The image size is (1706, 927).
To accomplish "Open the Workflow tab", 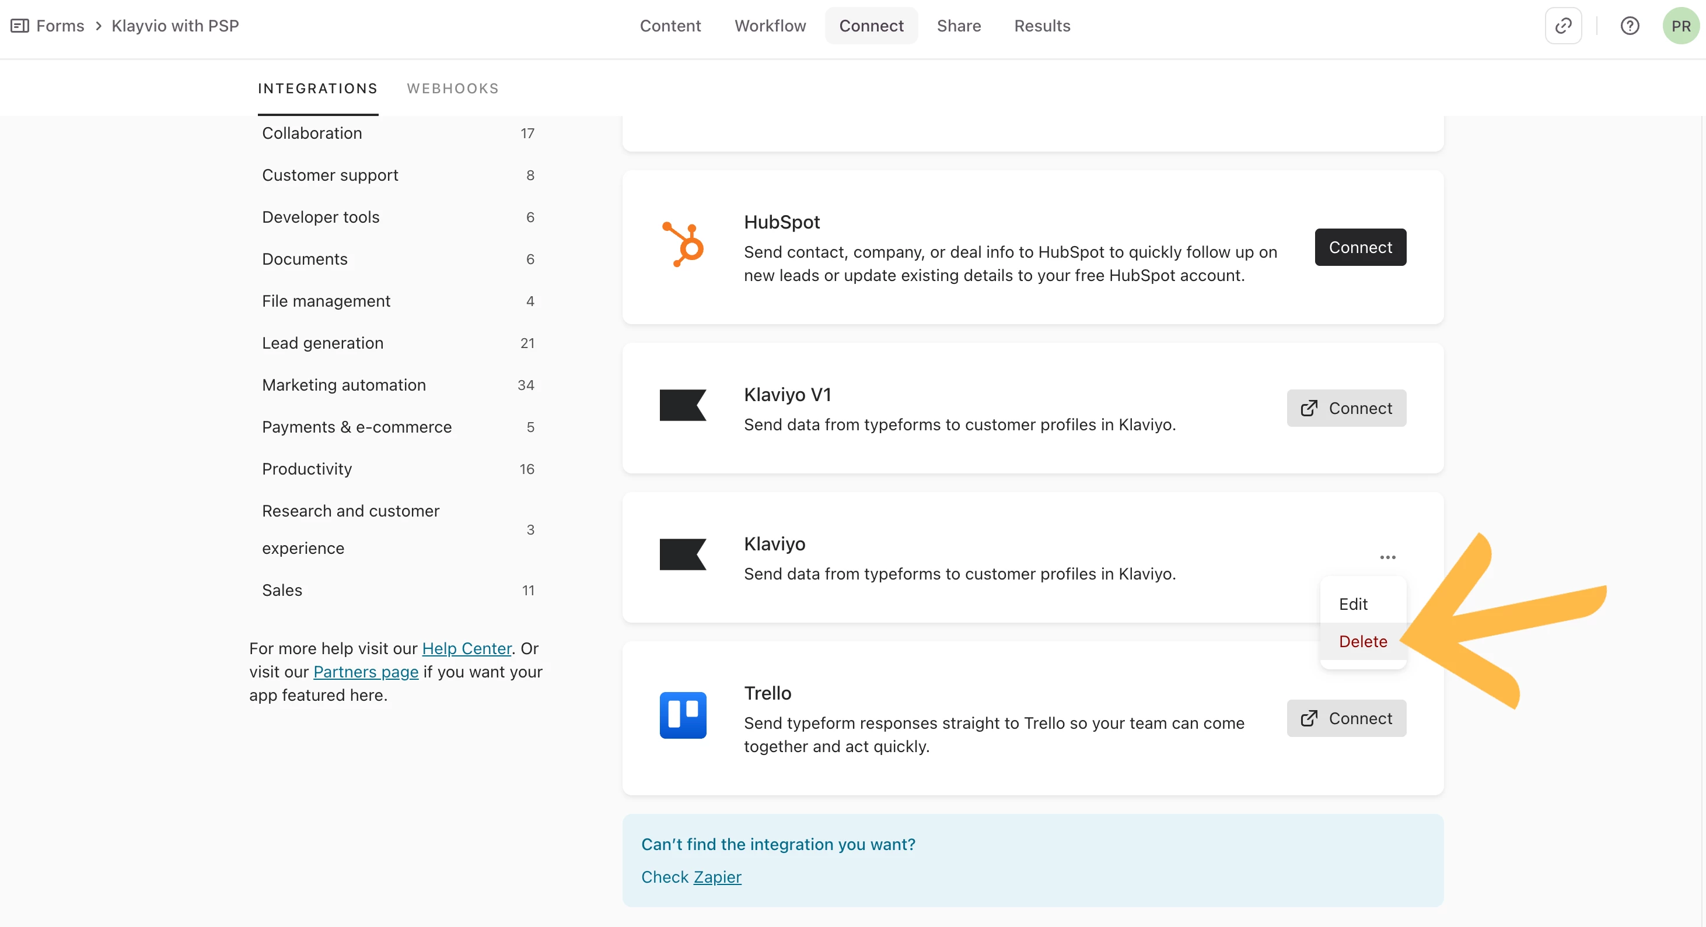I will [x=770, y=26].
